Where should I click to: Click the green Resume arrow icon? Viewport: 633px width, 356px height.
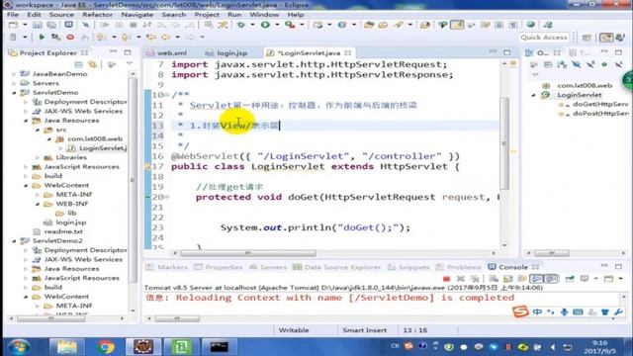pos(42,38)
